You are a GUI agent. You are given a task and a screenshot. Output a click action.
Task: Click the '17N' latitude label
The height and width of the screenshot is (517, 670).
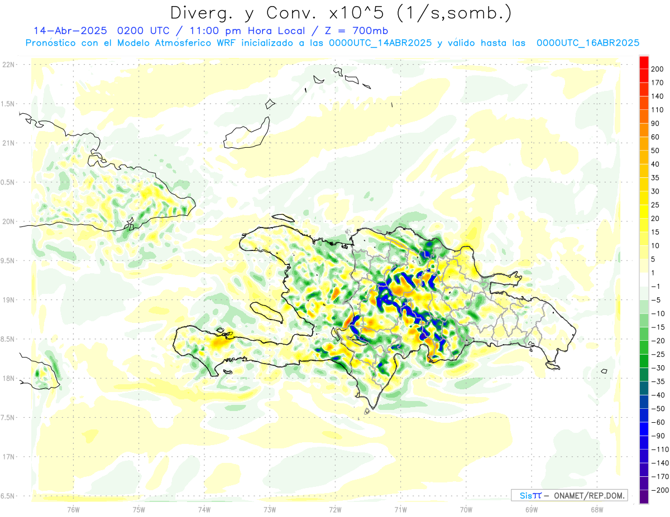8,457
